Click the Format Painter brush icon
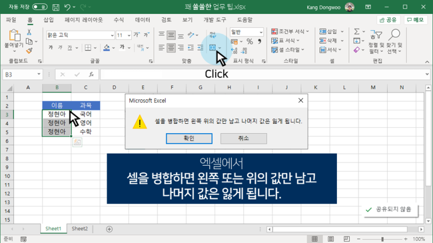The width and height of the screenshot is (433, 243). 29,51
